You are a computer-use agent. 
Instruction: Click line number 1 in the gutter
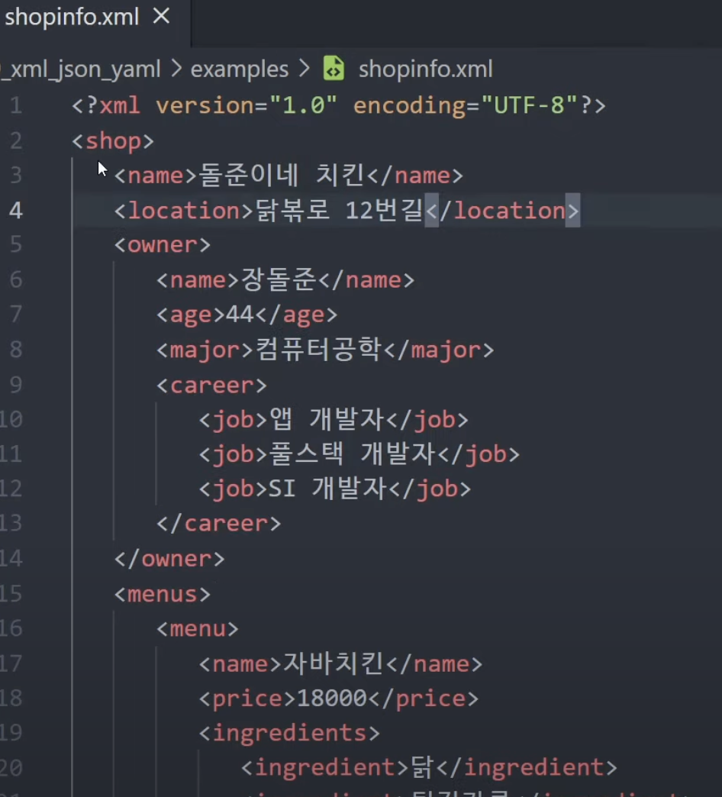point(16,105)
